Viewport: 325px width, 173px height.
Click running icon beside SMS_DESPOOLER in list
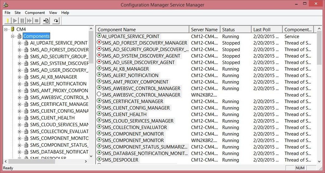tap(99, 159)
